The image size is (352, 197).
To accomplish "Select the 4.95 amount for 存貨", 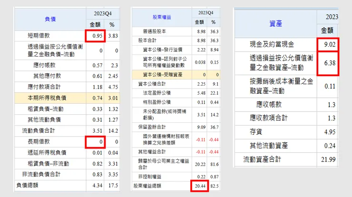I will tap(330, 132).
